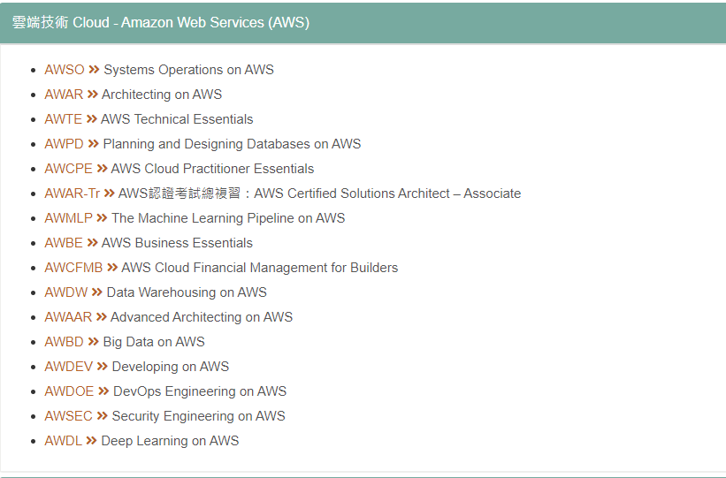Click the double-chevron icon beside AWSO
The image size is (726, 478).
point(94,70)
